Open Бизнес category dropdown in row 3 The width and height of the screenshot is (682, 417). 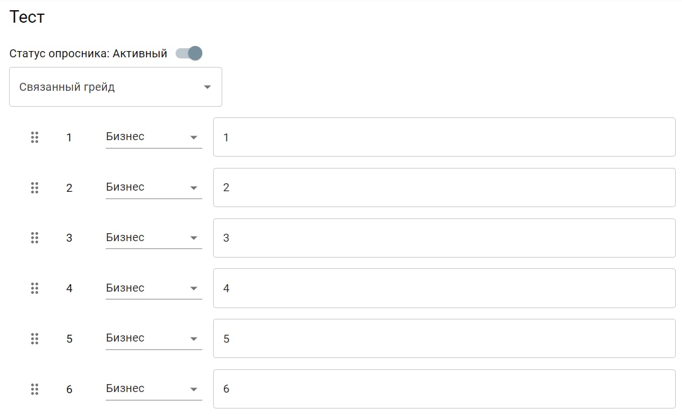point(153,238)
